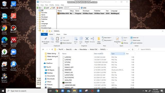
Task: Select file G73.FNC
Action: pos(68,62)
